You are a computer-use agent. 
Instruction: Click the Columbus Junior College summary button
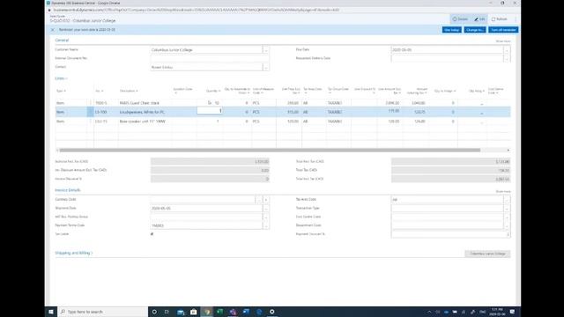[487, 254]
